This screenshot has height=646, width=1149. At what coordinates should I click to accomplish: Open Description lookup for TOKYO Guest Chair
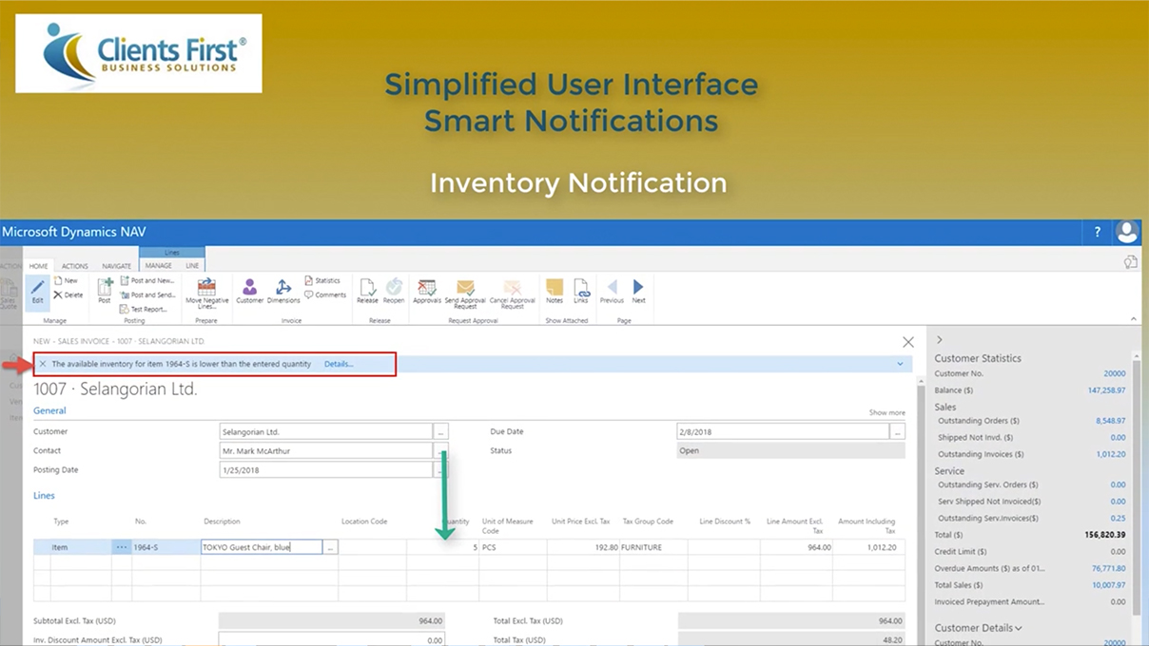330,547
